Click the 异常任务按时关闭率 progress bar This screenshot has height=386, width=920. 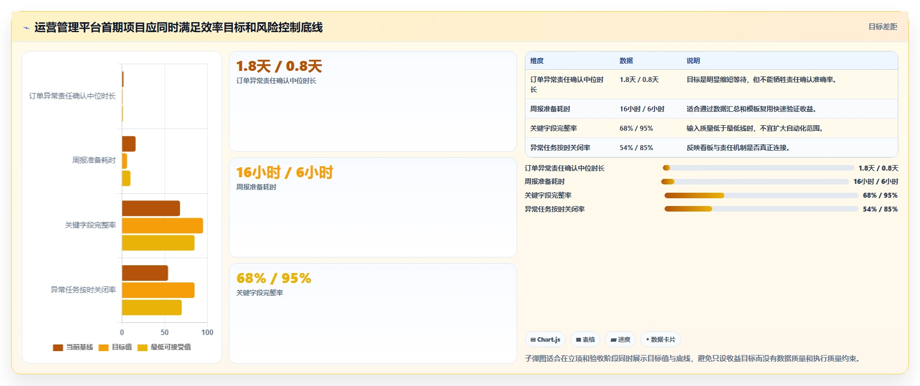(761, 209)
